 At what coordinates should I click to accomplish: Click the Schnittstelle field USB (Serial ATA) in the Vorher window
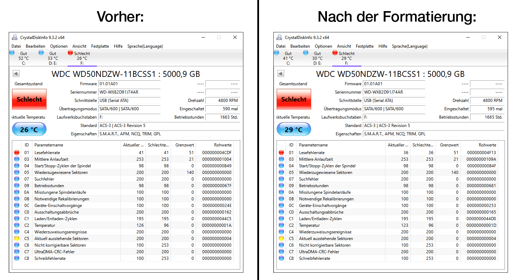130,101
